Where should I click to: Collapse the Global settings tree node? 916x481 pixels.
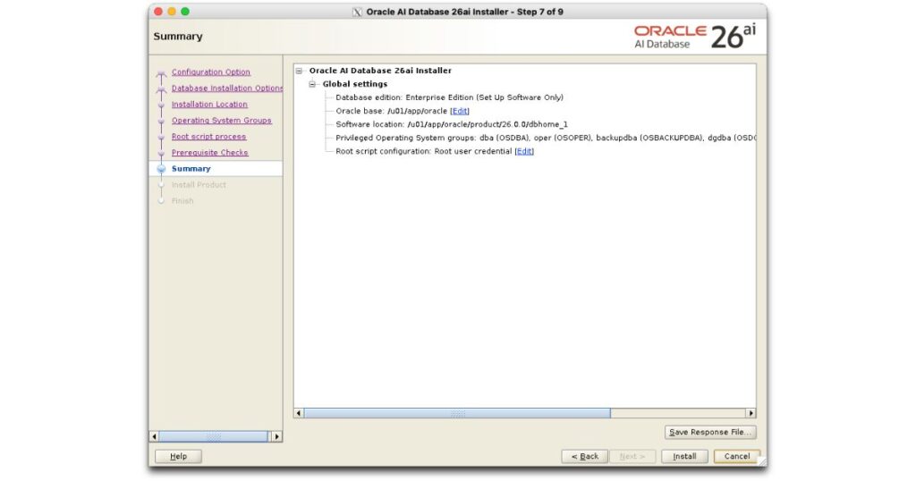(x=312, y=84)
